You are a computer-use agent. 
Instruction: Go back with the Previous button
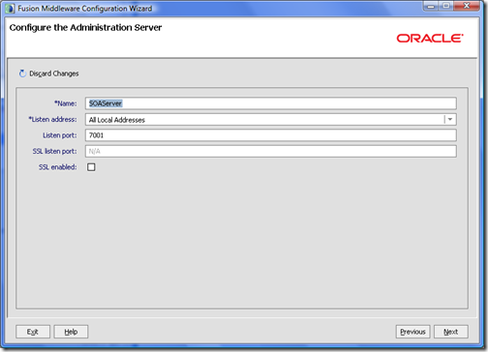click(412, 332)
